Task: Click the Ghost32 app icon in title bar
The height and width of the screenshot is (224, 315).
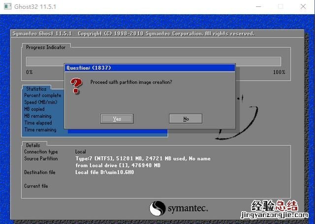Action: point(7,7)
